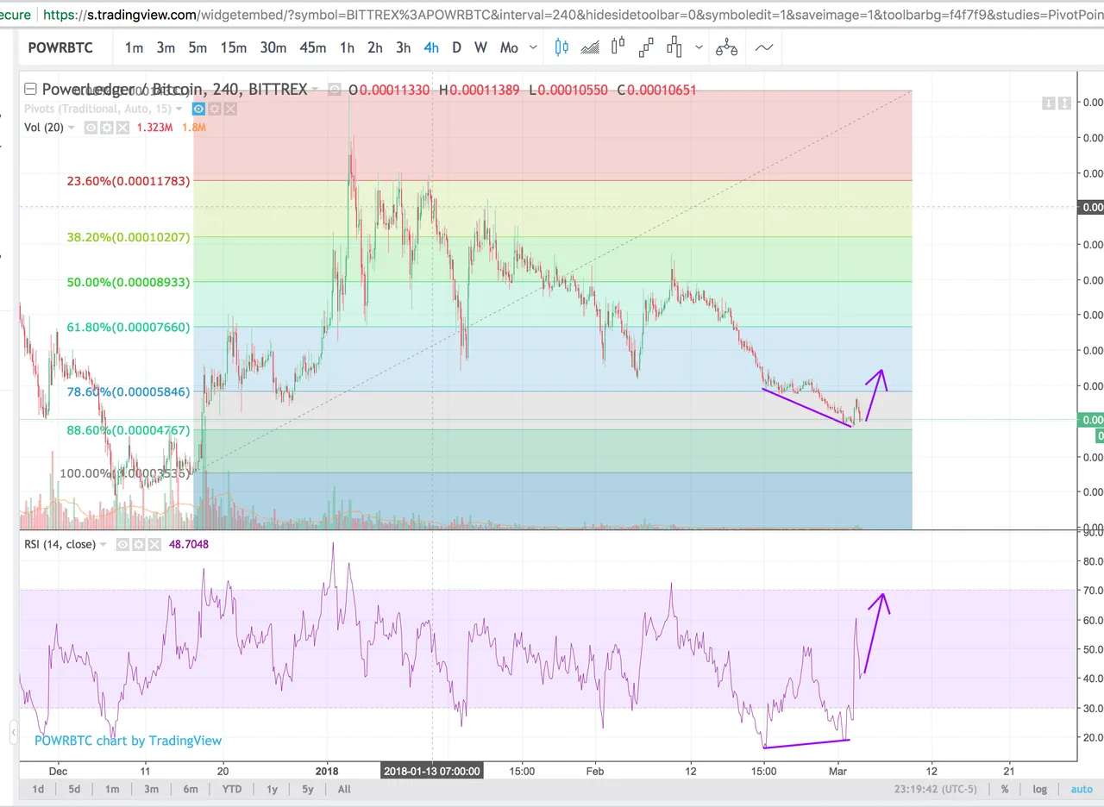Viewport: 1104px width, 807px height.
Task: Select the line break chart style icon
Action: coord(646,47)
